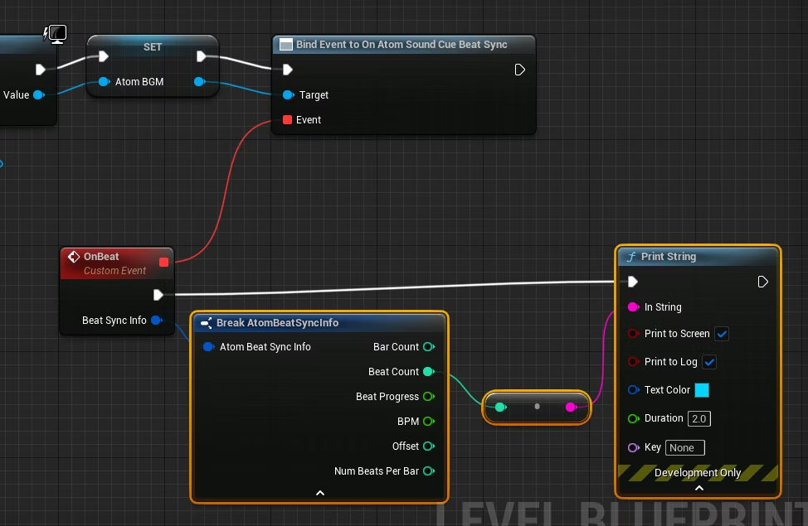Collapse the Break AtomBeatSyncInfo node pins
This screenshot has width=808, height=526.
[320, 493]
